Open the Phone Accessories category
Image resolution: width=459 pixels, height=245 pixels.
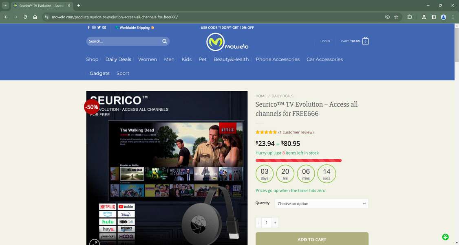click(x=278, y=59)
